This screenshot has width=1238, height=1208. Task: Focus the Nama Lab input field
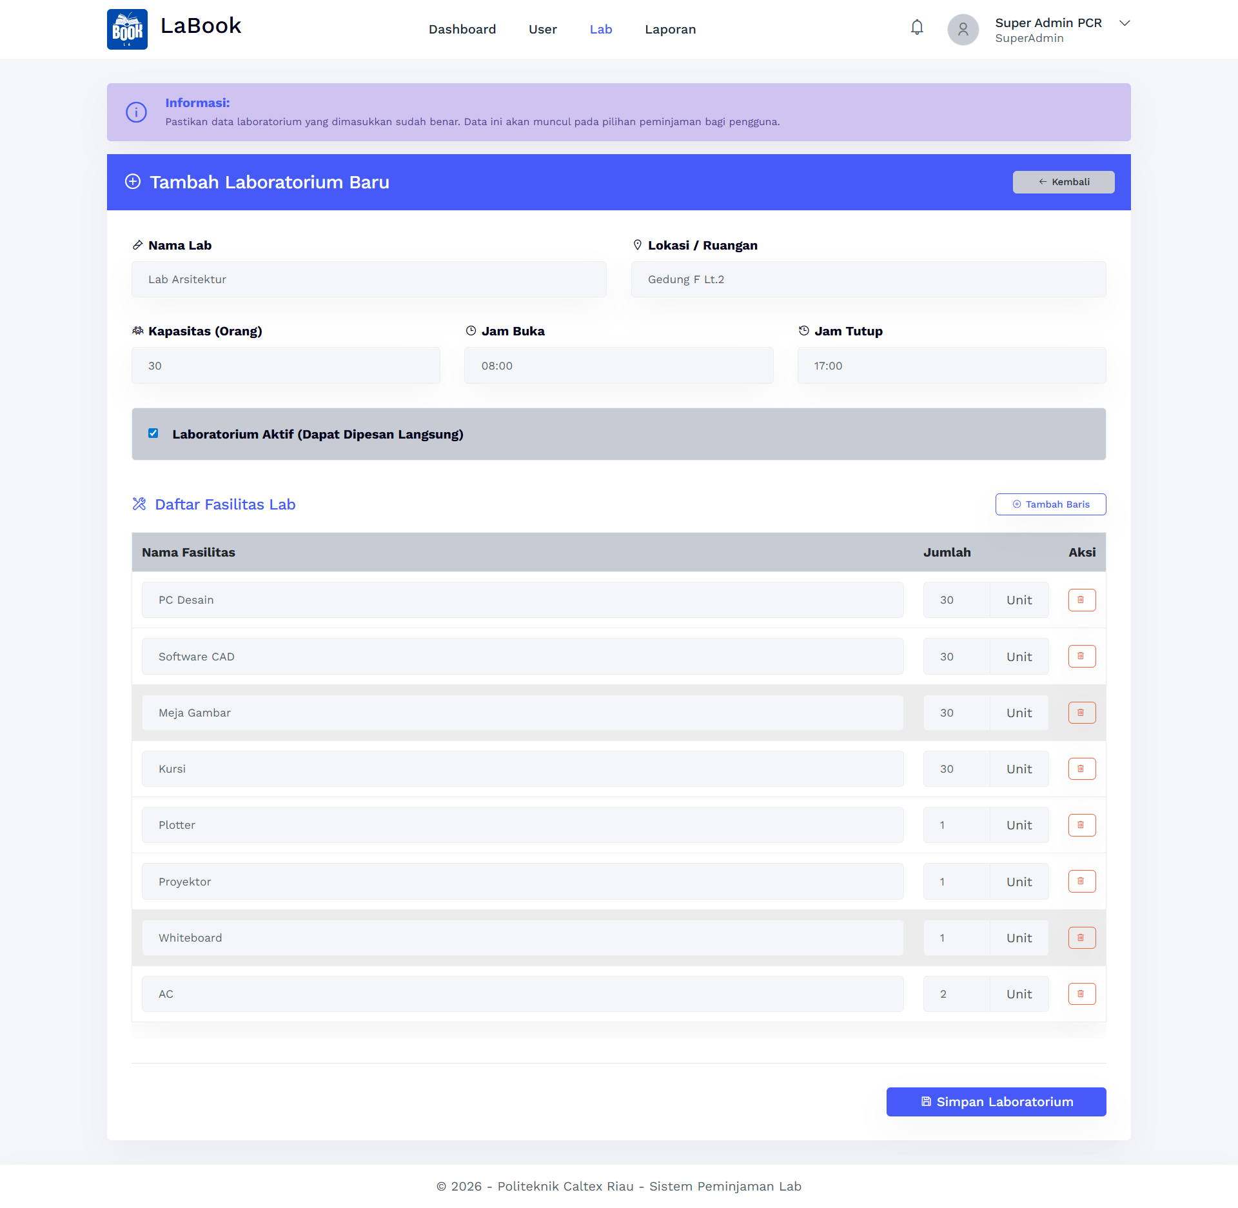[369, 279]
